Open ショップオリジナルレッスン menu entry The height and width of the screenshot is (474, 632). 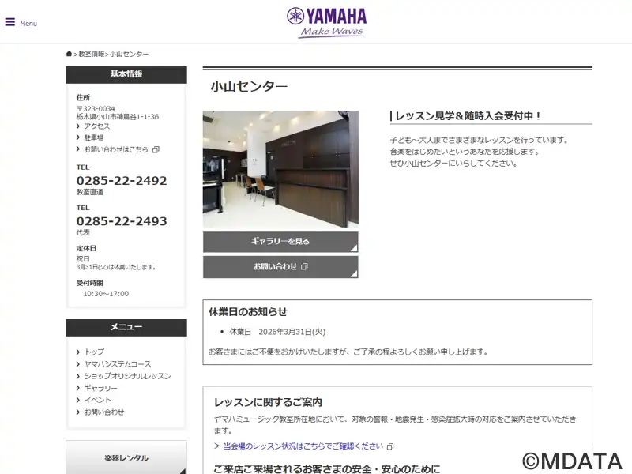127,376
